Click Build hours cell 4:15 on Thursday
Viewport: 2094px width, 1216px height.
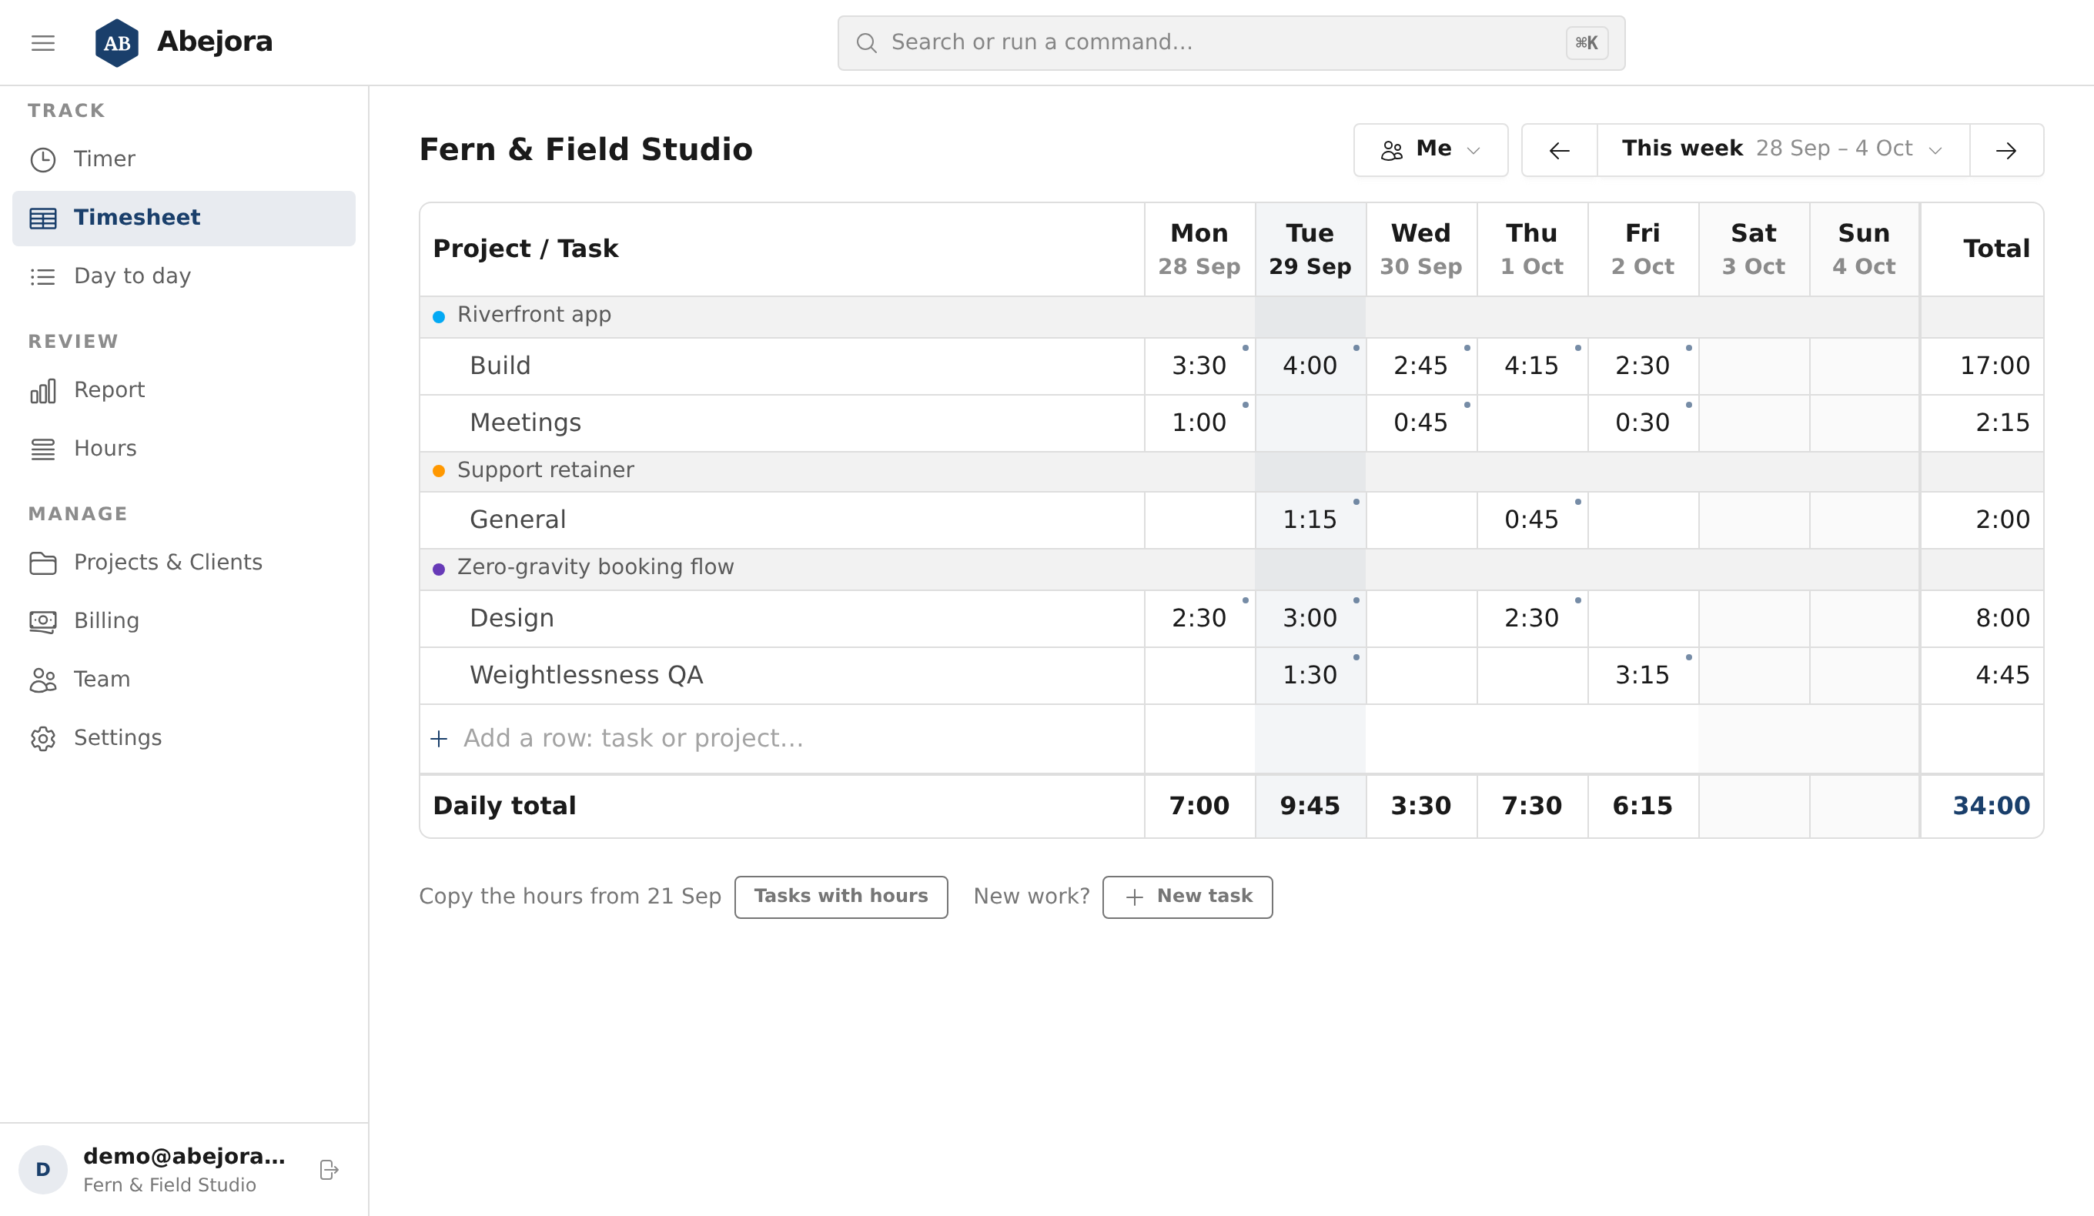tap(1531, 366)
